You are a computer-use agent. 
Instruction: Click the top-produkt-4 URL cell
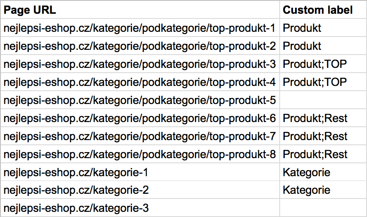pyautogui.click(x=140, y=82)
